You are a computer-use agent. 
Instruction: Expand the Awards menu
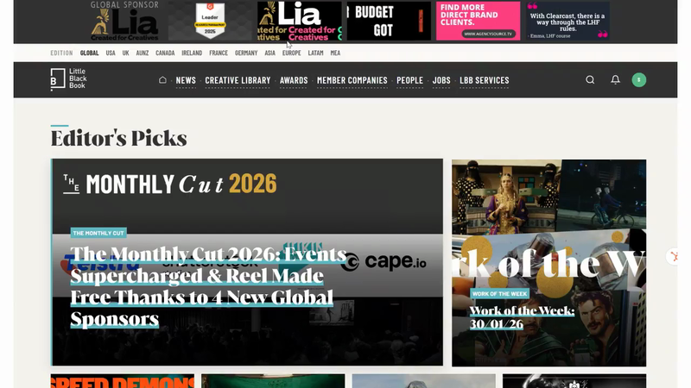tap(294, 80)
